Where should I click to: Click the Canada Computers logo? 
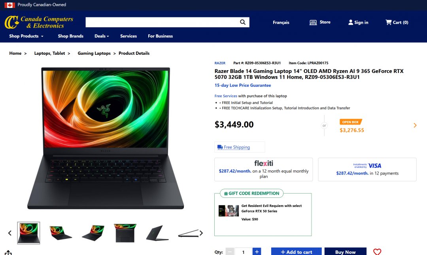[39, 22]
